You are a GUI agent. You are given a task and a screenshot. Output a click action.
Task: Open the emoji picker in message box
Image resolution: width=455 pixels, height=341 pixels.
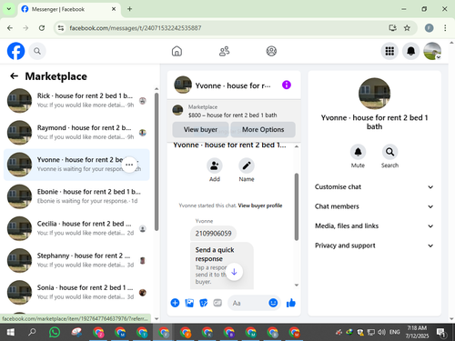273,303
